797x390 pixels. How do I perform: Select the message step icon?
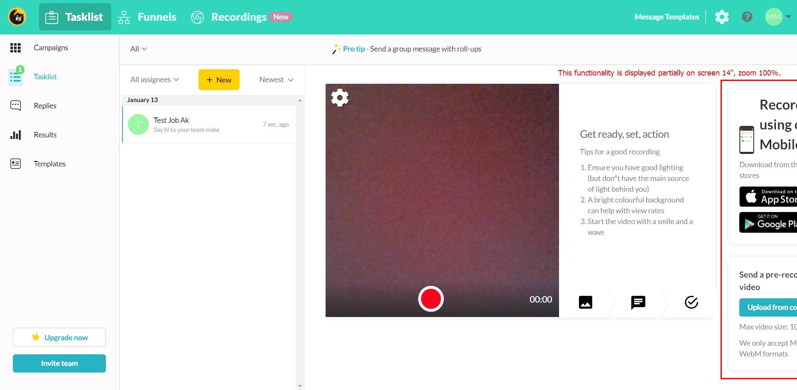point(638,302)
